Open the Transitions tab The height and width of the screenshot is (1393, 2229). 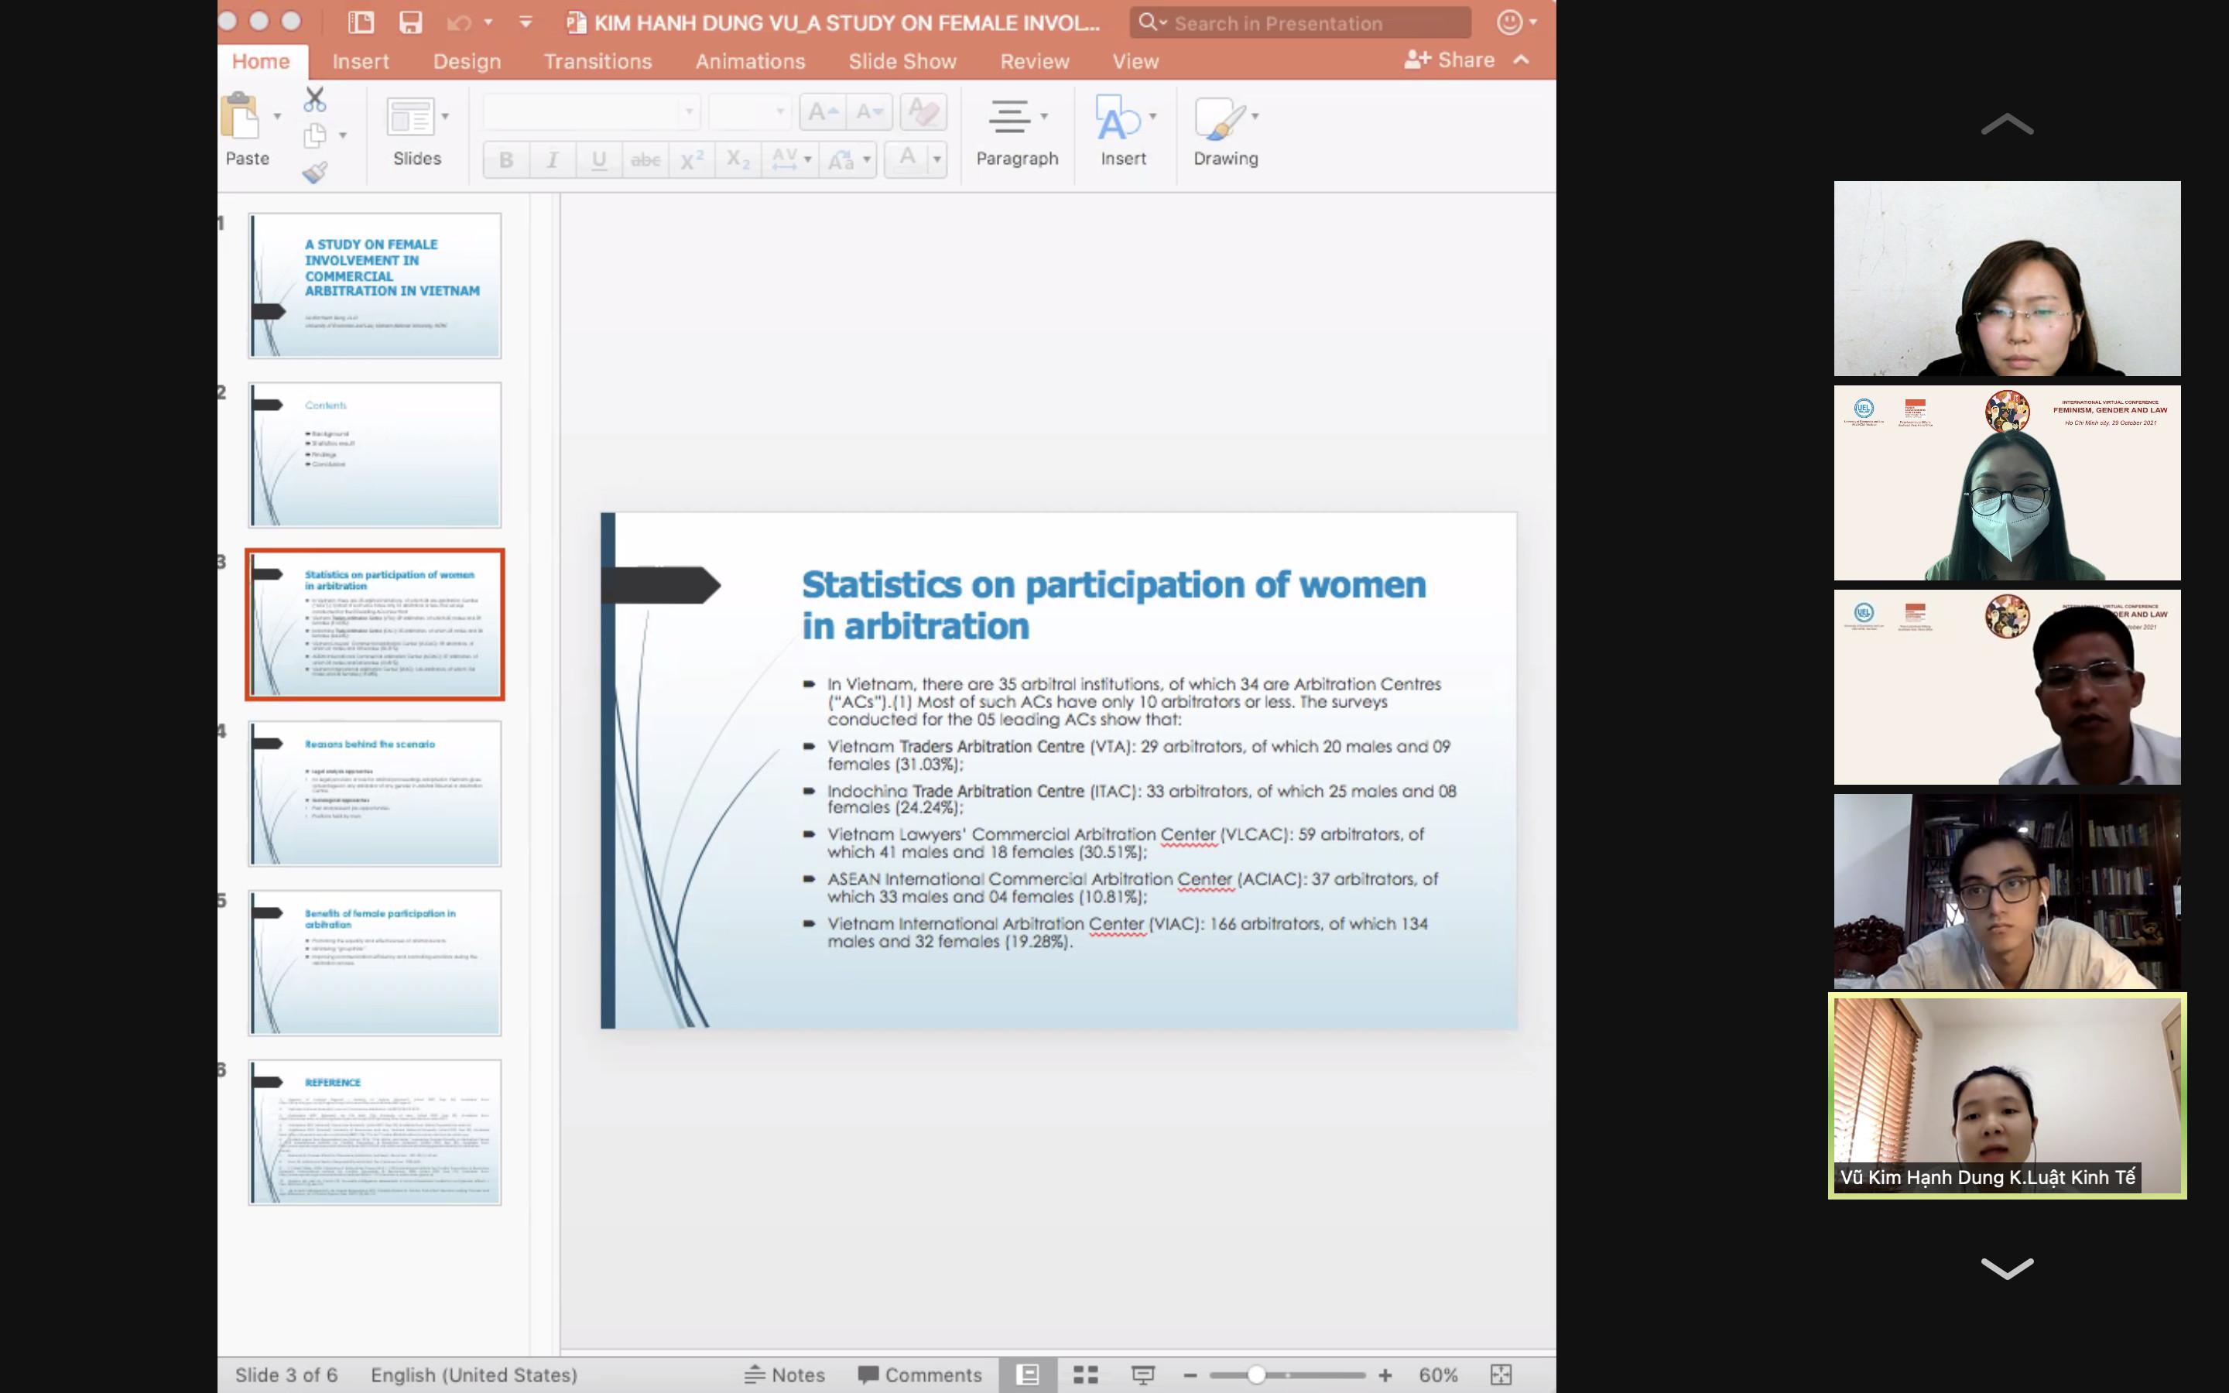(x=597, y=62)
